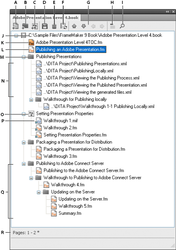The width and height of the screenshot is (176, 250).
Task: Select Publishing Presentations.xml file
Action: tap(85, 64)
